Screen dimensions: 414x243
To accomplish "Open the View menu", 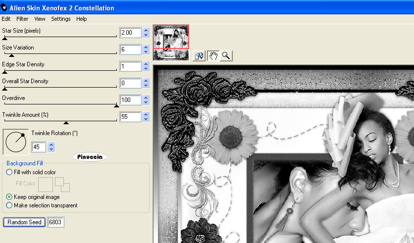I will tap(40, 19).
